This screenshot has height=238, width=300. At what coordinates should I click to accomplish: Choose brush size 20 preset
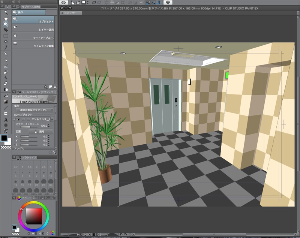coord(36,183)
